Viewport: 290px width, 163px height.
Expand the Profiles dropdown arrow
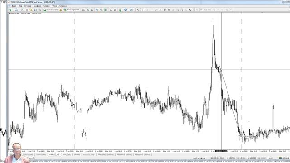point(19,10)
